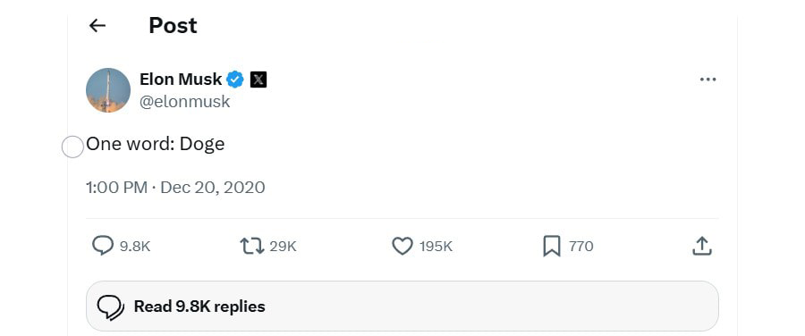Click the 770 bookmarks count
Viewport: 805px width, 336px height.
[581, 247]
